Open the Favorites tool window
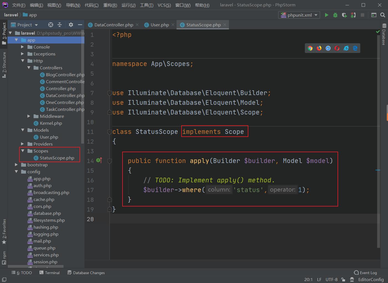This screenshot has height=283, width=388. click(4, 231)
